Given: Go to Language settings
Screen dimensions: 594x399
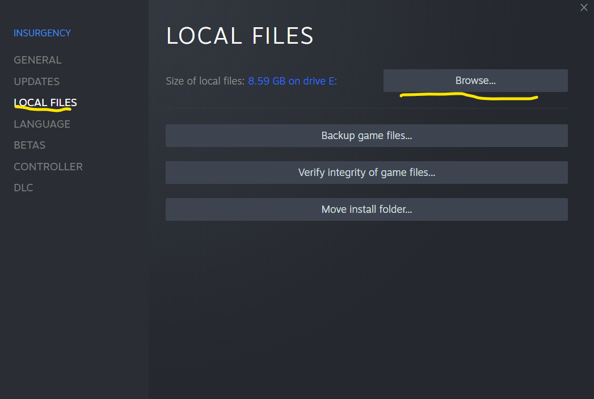Looking at the screenshot, I should point(42,124).
